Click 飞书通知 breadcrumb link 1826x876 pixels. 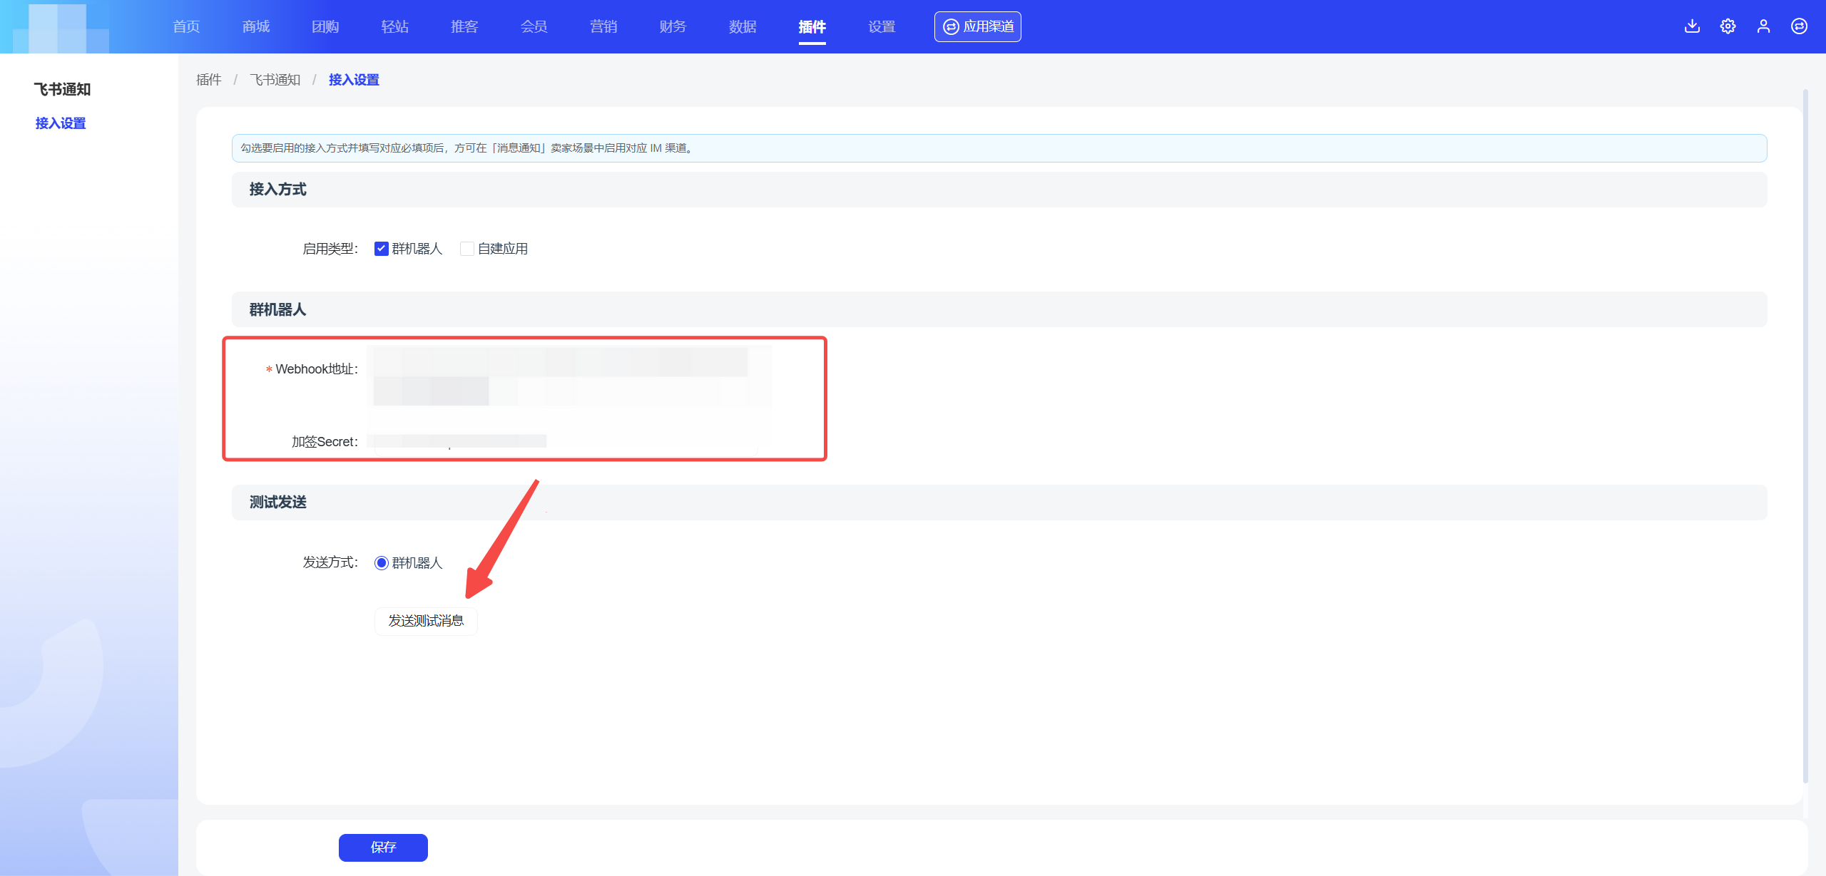point(275,80)
